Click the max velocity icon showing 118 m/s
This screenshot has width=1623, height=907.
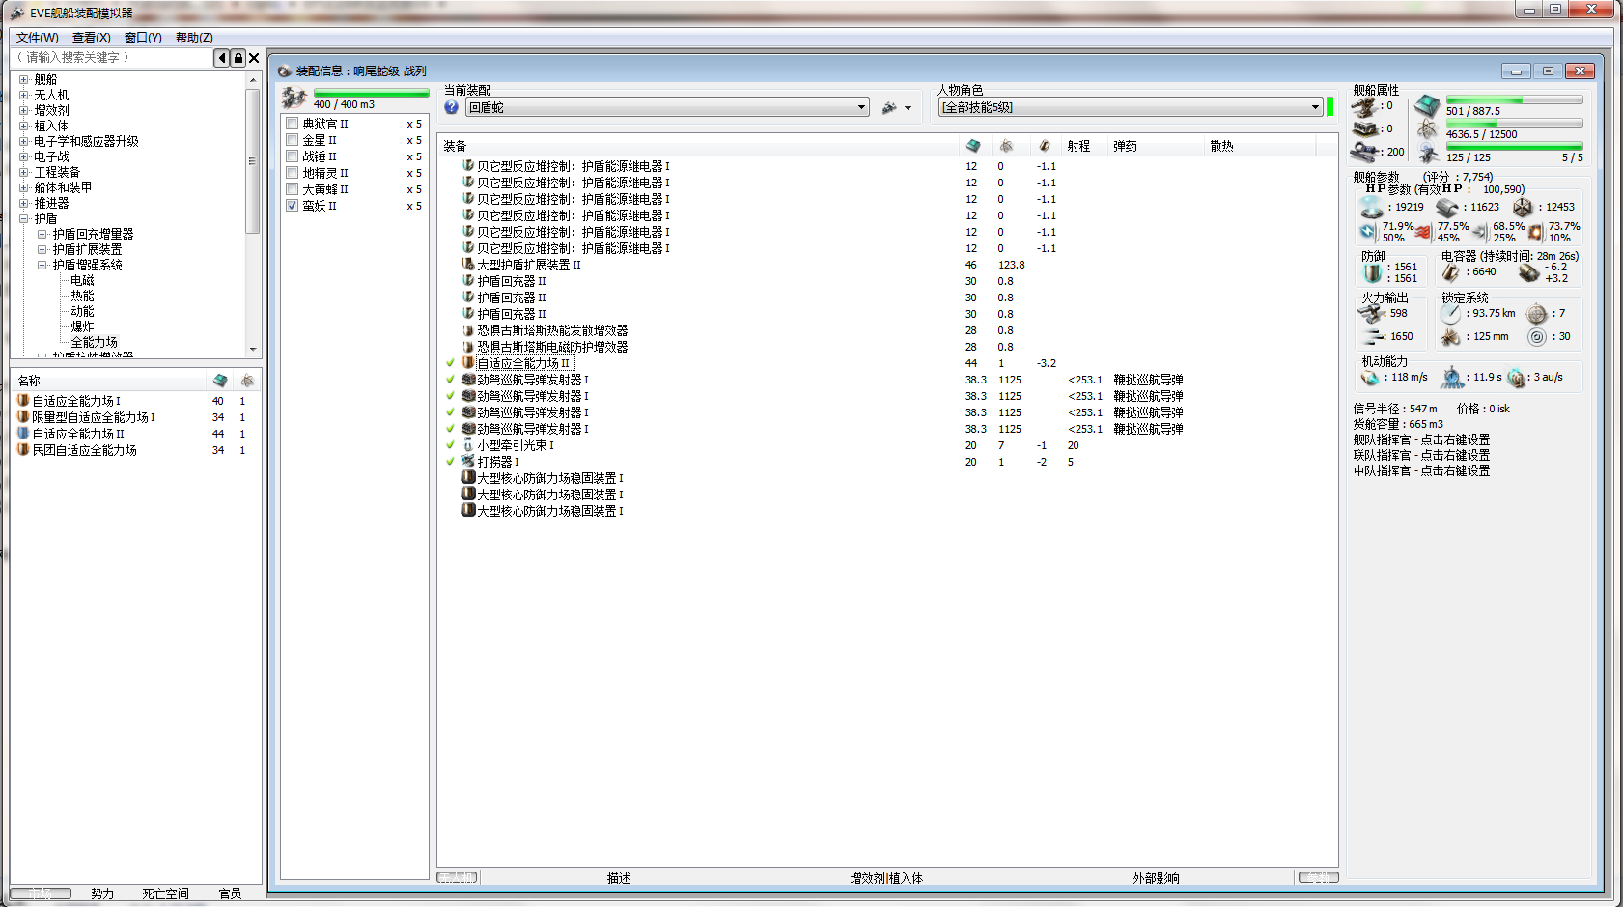click(x=1370, y=377)
